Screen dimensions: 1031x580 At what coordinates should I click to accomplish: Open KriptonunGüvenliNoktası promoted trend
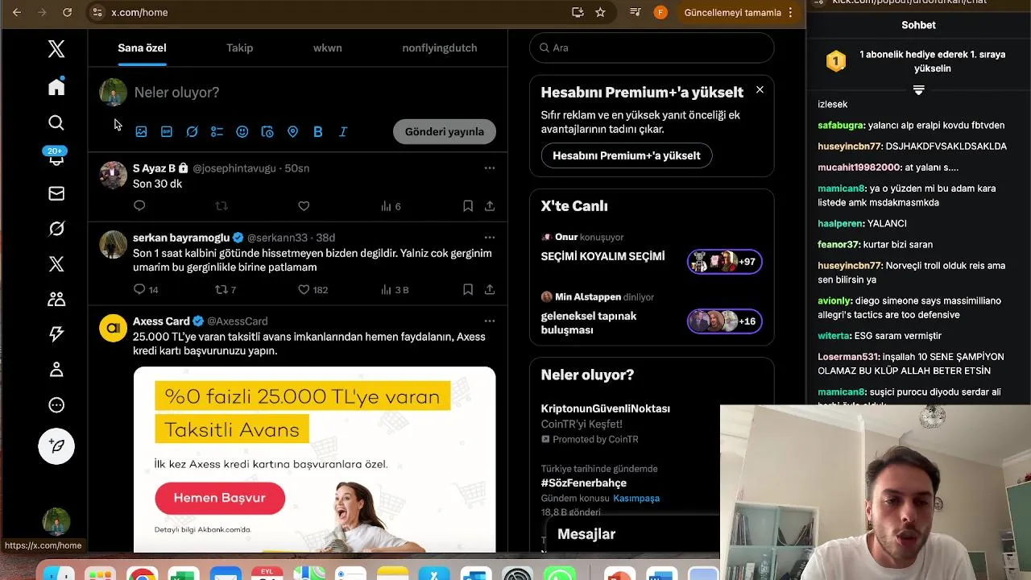tap(606, 408)
